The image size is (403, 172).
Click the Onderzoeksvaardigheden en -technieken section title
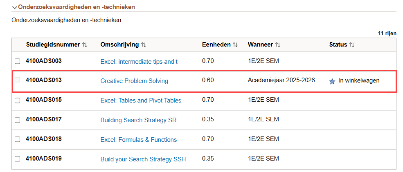click(77, 7)
